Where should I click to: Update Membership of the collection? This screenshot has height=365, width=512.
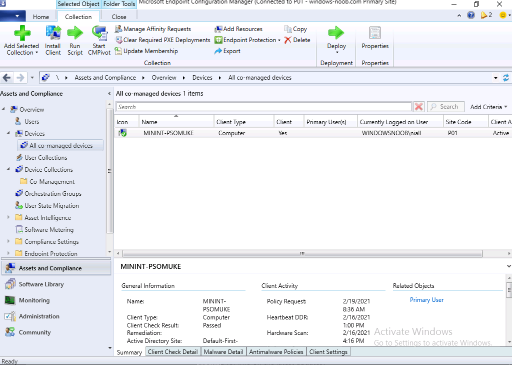point(146,51)
